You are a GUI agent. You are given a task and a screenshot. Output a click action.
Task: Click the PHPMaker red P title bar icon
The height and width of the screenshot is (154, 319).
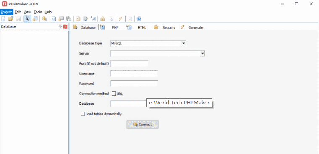click(4, 4)
